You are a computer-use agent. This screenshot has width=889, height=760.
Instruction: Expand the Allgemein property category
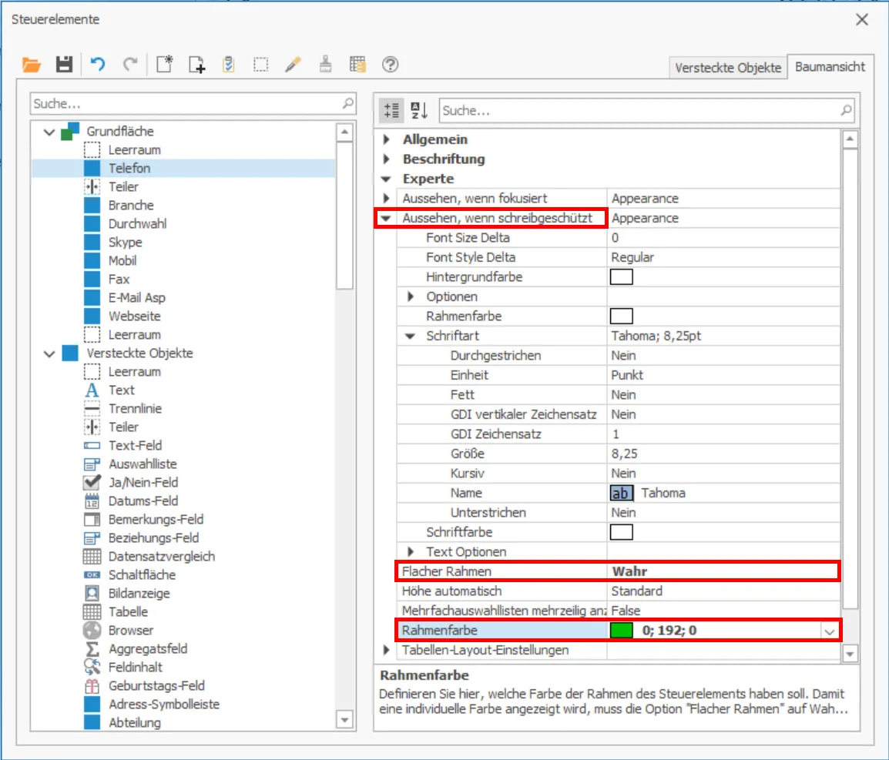coord(386,139)
